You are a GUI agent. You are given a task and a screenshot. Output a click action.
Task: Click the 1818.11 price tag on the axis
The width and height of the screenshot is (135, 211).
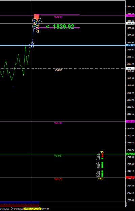tap(130, 68)
